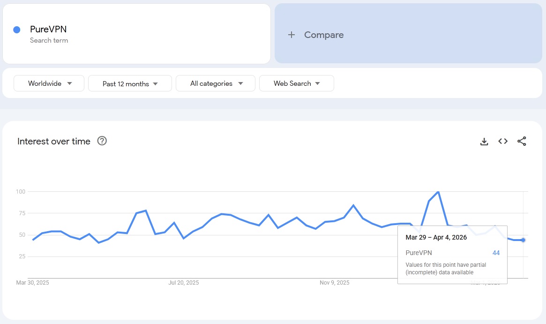Image resolution: width=546 pixels, height=324 pixels.
Task: Edit the PureVPN search term
Action: (48, 29)
